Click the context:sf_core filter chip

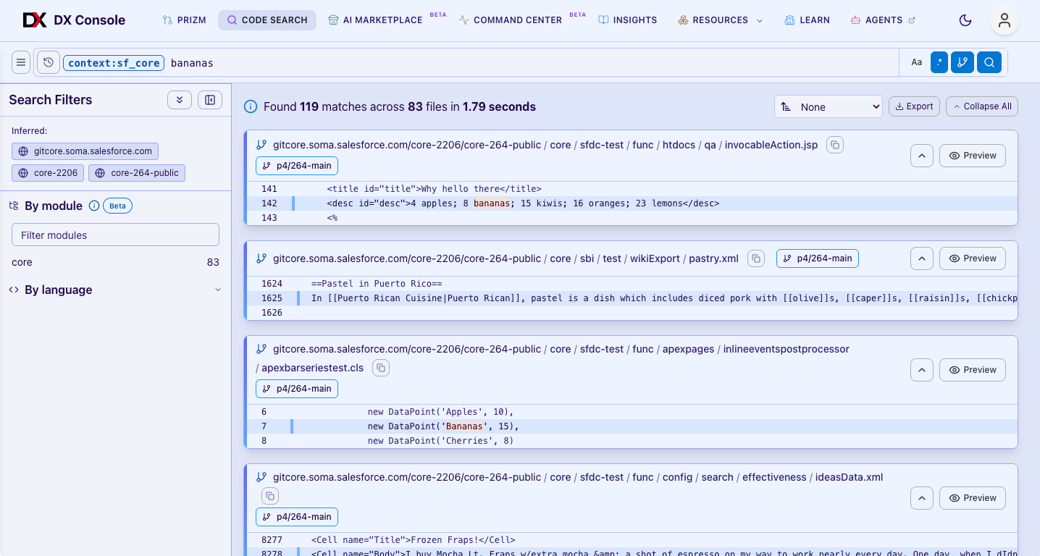[x=114, y=63]
